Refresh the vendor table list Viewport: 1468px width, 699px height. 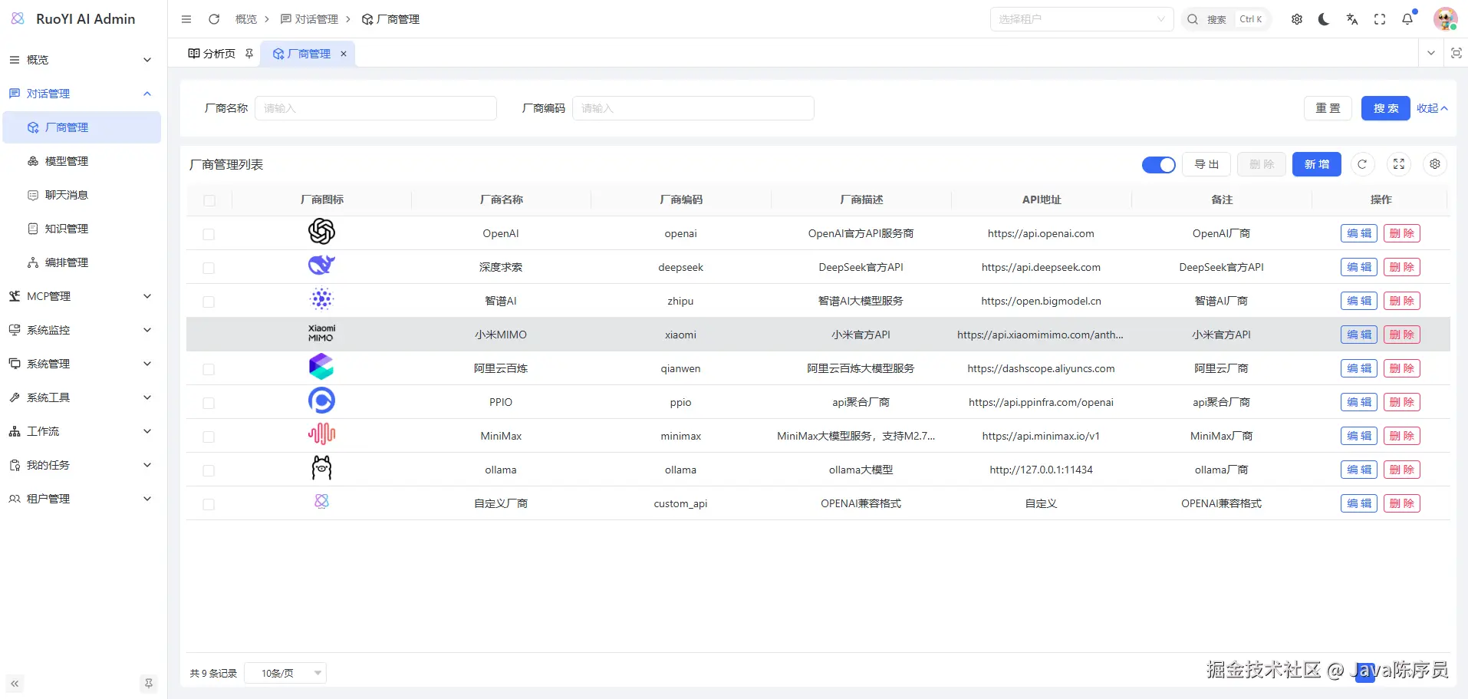1362,164
